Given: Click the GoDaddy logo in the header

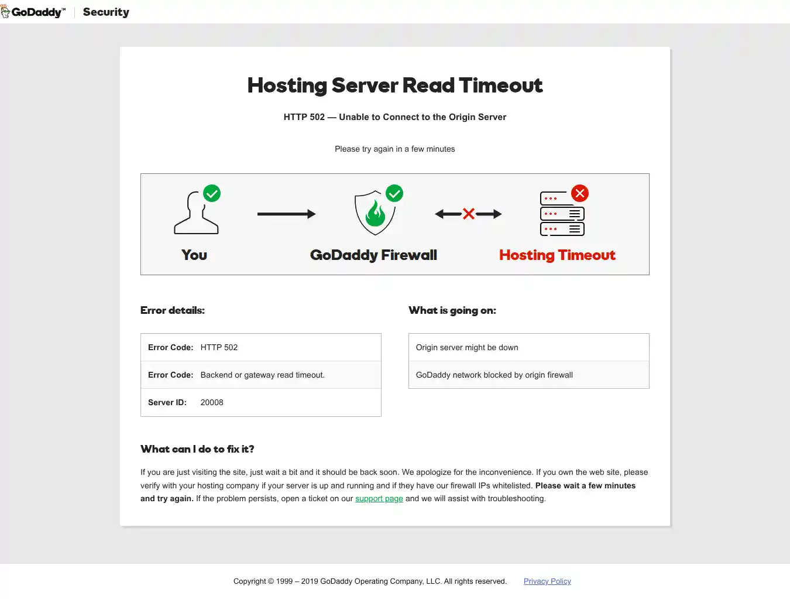Looking at the screenshot, I should coord(33,12).
